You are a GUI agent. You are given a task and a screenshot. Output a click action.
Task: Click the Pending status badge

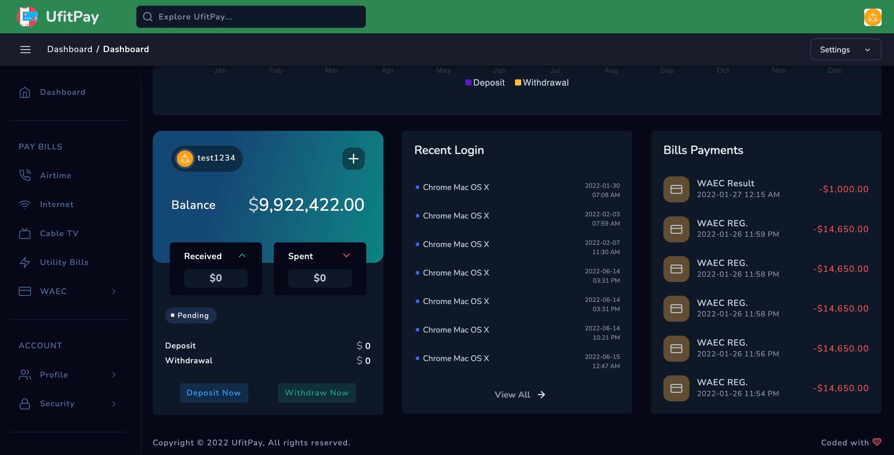click(191, 315)
